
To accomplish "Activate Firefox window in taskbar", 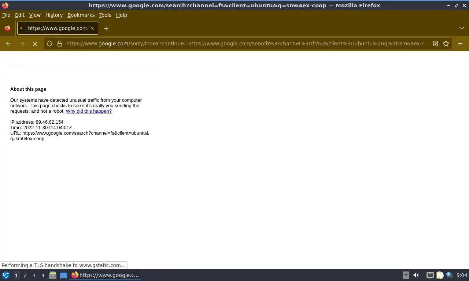I will point(106,275).
